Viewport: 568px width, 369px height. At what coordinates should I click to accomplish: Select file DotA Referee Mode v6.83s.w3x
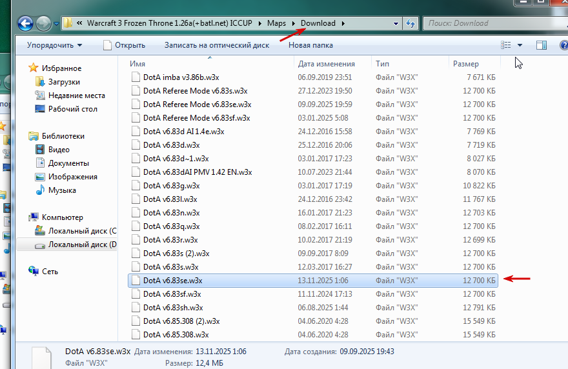pos(195,90)
